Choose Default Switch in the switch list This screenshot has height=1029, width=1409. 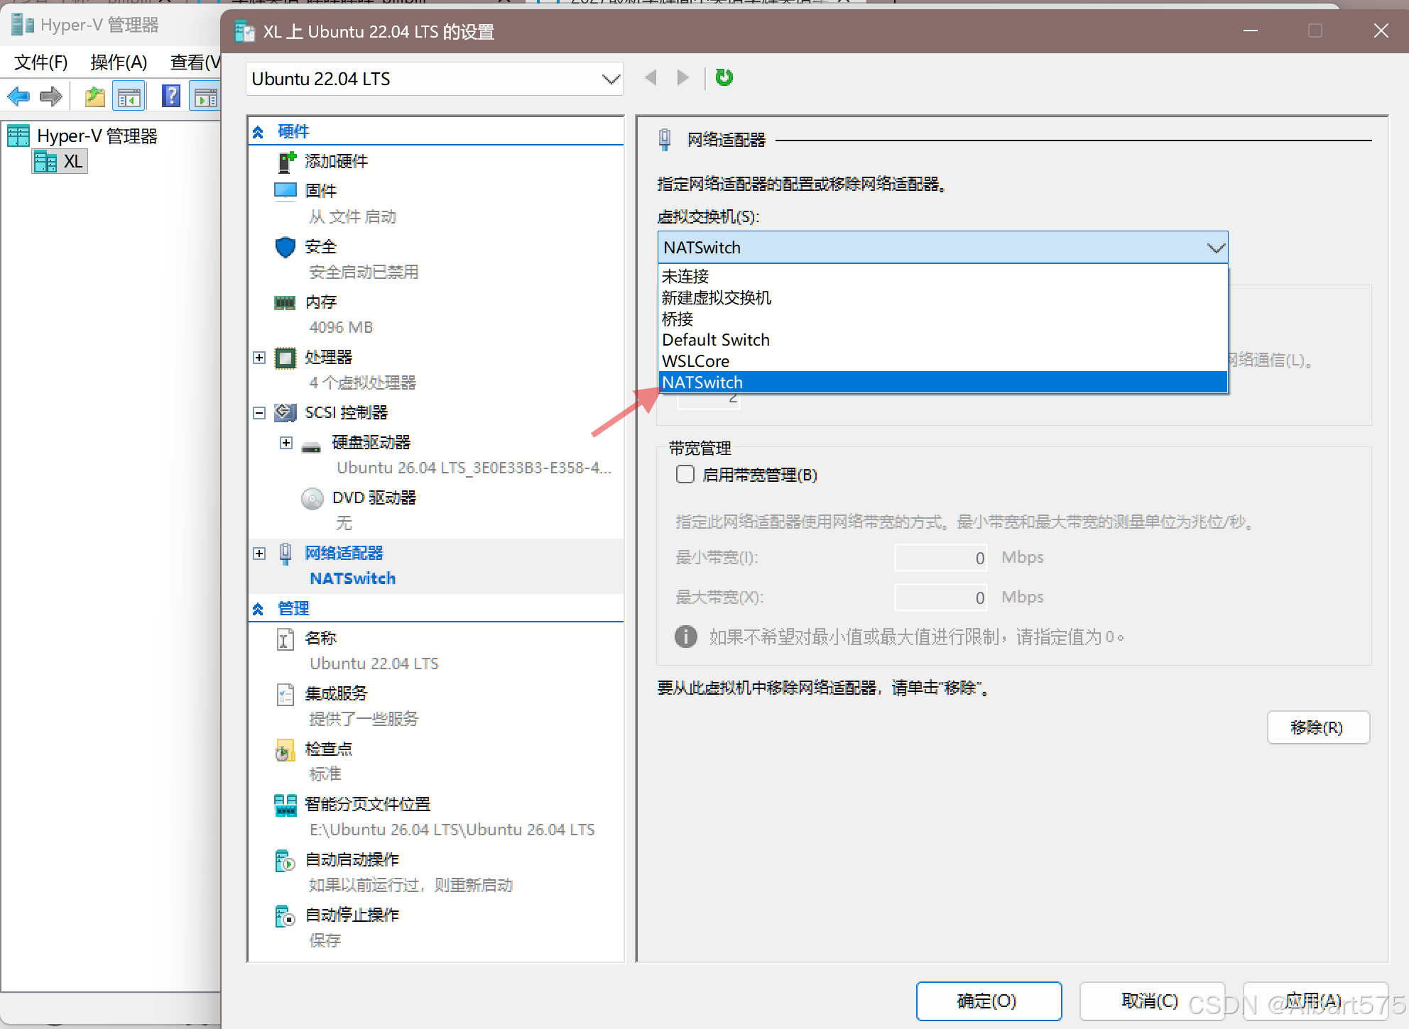(943, 340)
